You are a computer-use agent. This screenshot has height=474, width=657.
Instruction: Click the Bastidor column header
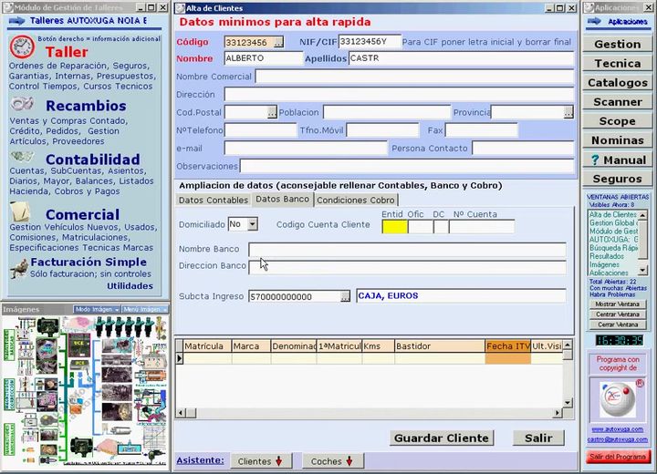[x=440, y=346]
